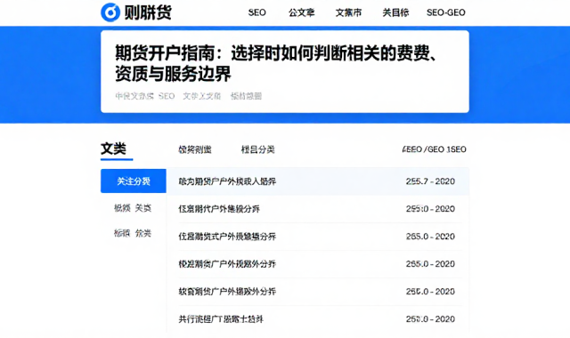
Task: Select the sidebar item directly below 关注分类
Action: 133,208
